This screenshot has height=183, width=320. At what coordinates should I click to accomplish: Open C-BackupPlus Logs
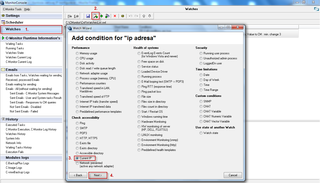tap(17, 163)
